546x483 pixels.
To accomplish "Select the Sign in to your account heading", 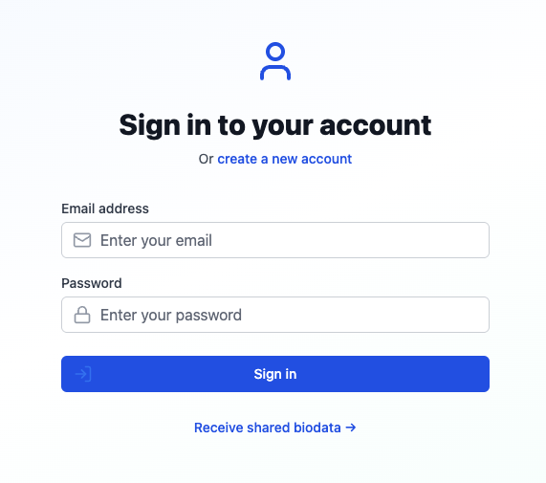I will coord(275,125).
